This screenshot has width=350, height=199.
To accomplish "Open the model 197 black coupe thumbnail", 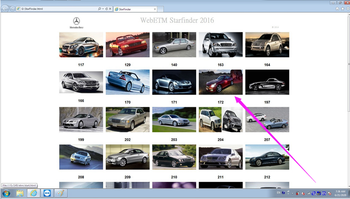I will (267, 82).
